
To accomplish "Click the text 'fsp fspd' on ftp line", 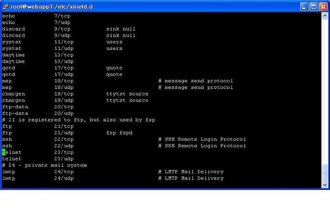I will coord(119,133).
